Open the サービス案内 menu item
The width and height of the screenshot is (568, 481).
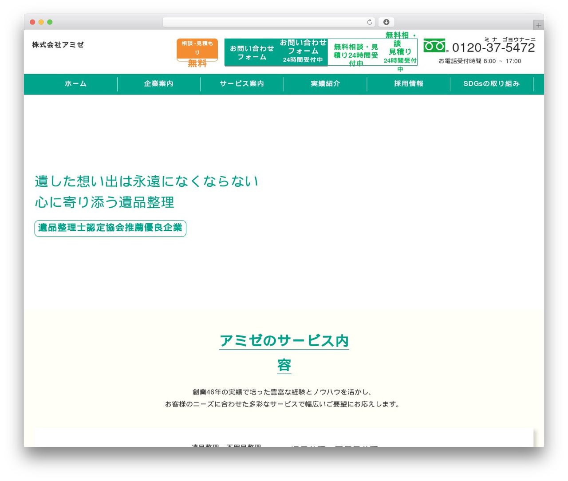click(242, 84)
